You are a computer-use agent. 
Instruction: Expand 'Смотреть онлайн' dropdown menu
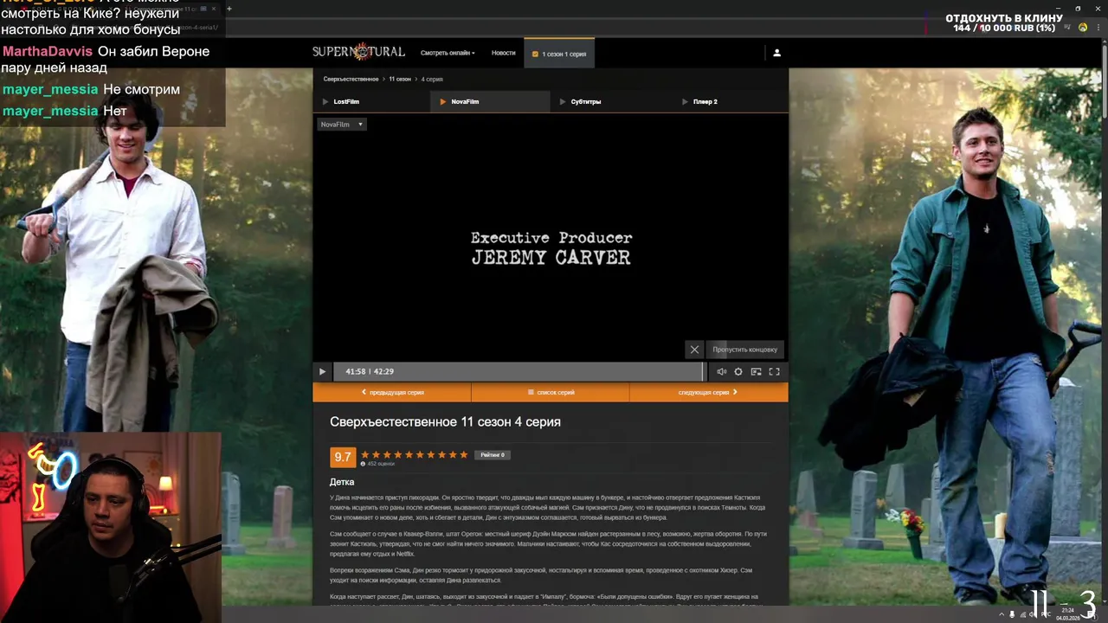tap(448, 53)
